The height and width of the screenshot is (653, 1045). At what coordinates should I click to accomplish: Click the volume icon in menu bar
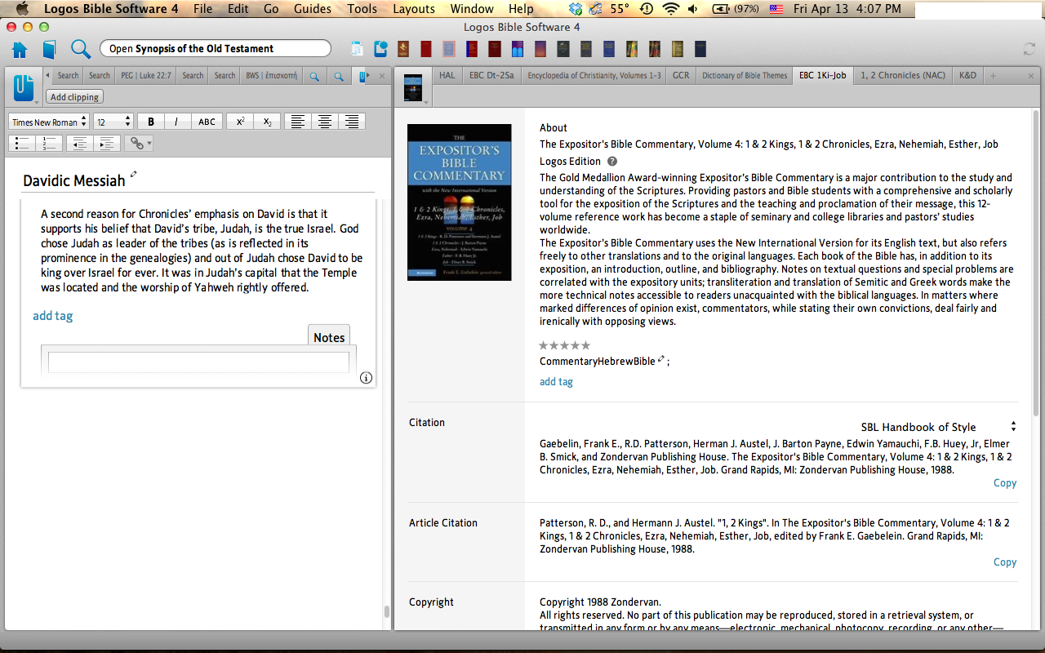click(x=693, y=9)
